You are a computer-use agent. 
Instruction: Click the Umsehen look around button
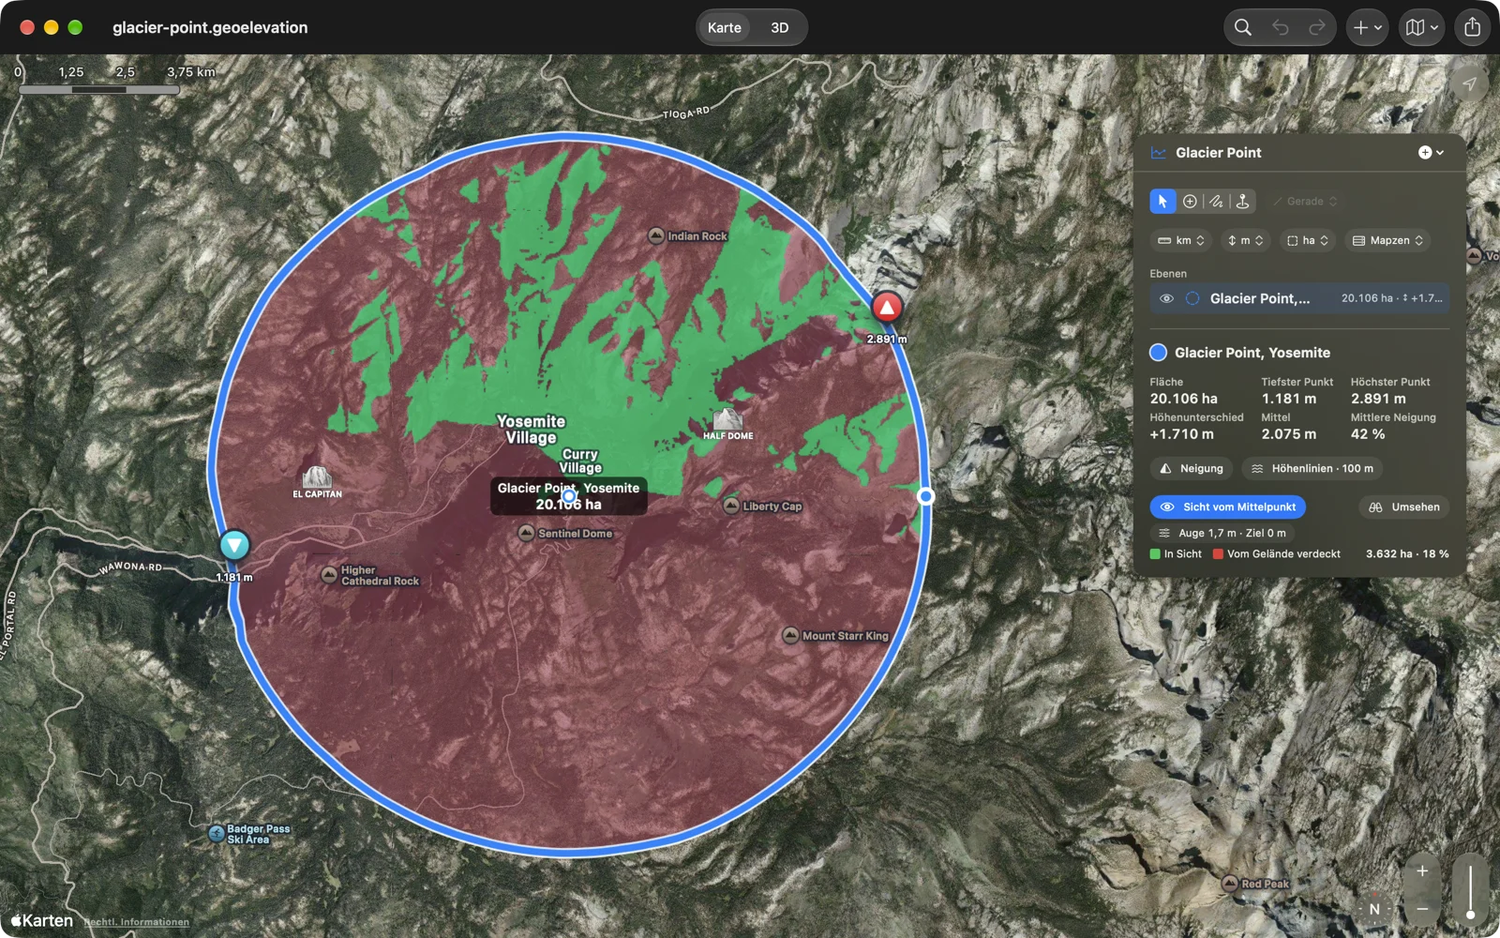1403,507
